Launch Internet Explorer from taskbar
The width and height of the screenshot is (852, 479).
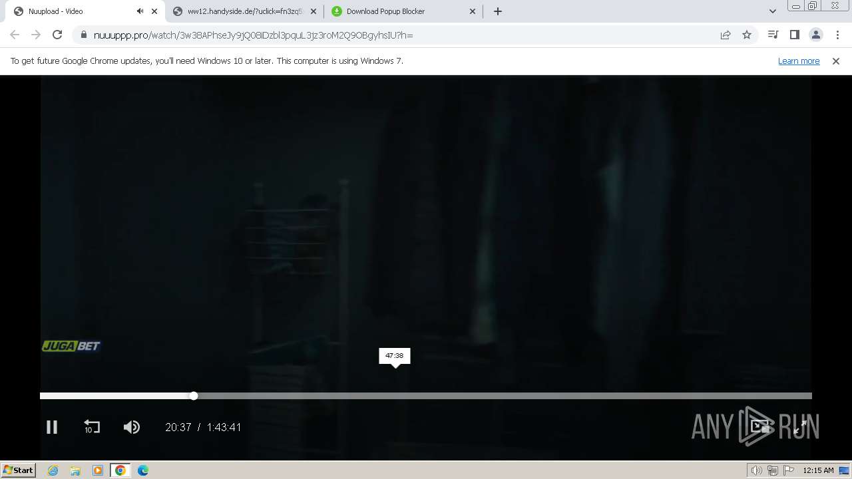click(53, 470)
